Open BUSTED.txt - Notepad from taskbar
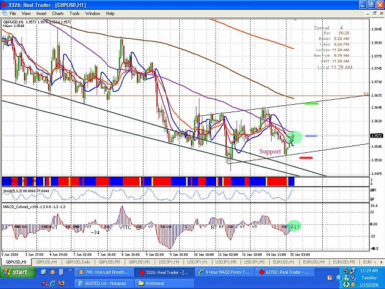The width and height of the screenshot is (385, 289). tap(104, 283)
